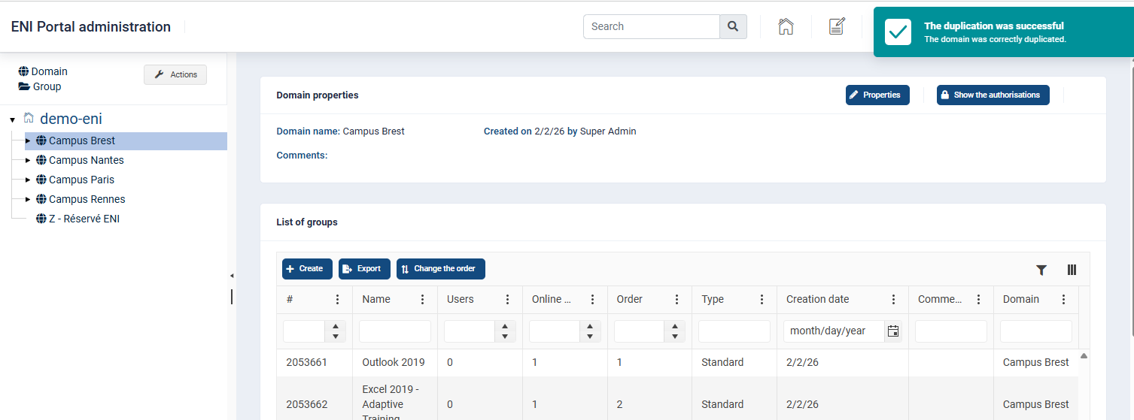Viewport: 1134px width, 420px height.
Task: Open the Order column options menu
Action: point(677,299)
